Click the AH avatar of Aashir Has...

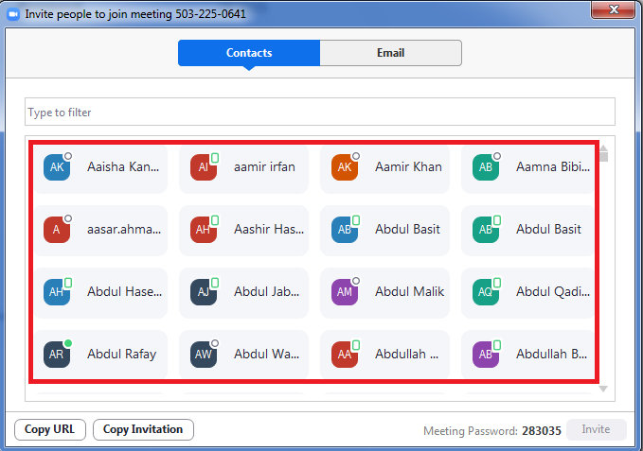204,230
